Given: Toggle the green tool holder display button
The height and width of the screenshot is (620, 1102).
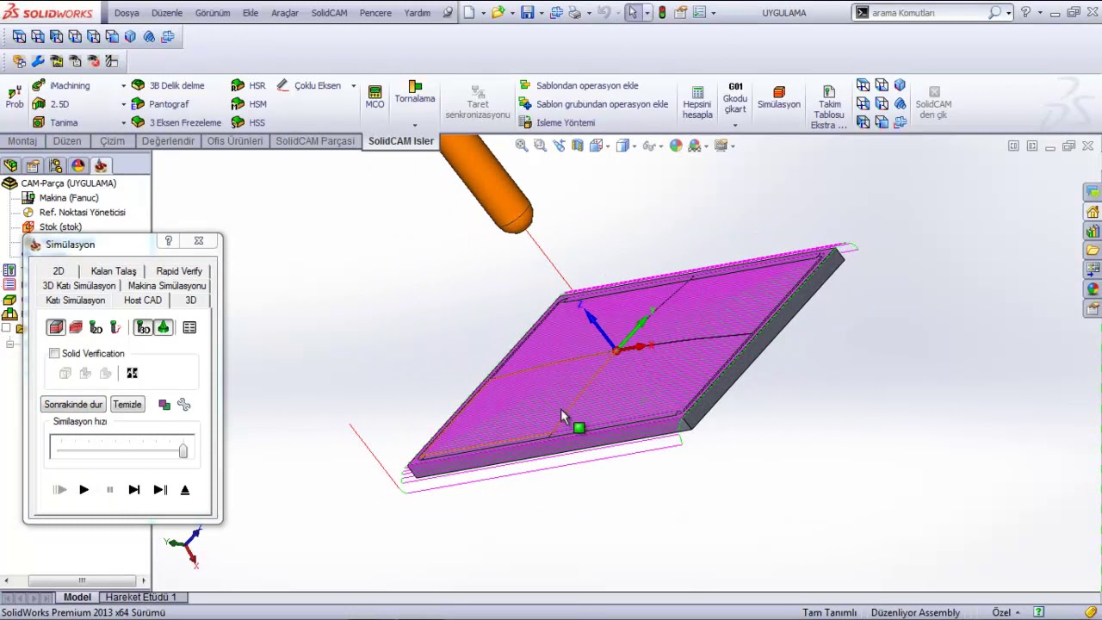Looking at the screenshot, I should 163,328.
